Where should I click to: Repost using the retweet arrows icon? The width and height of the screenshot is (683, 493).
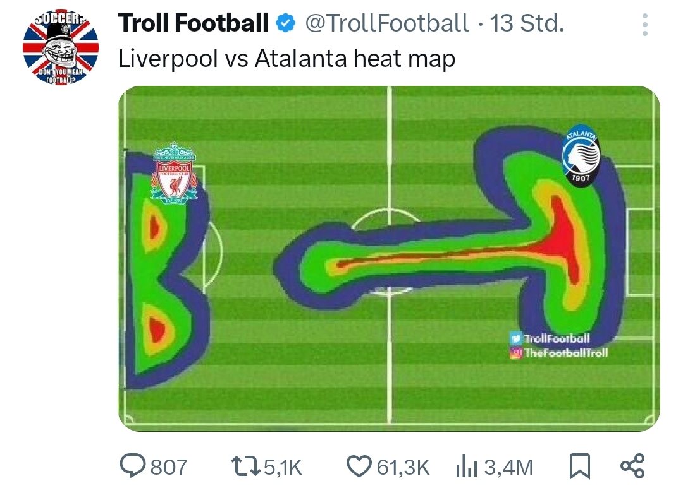click(x=247, y=466)
